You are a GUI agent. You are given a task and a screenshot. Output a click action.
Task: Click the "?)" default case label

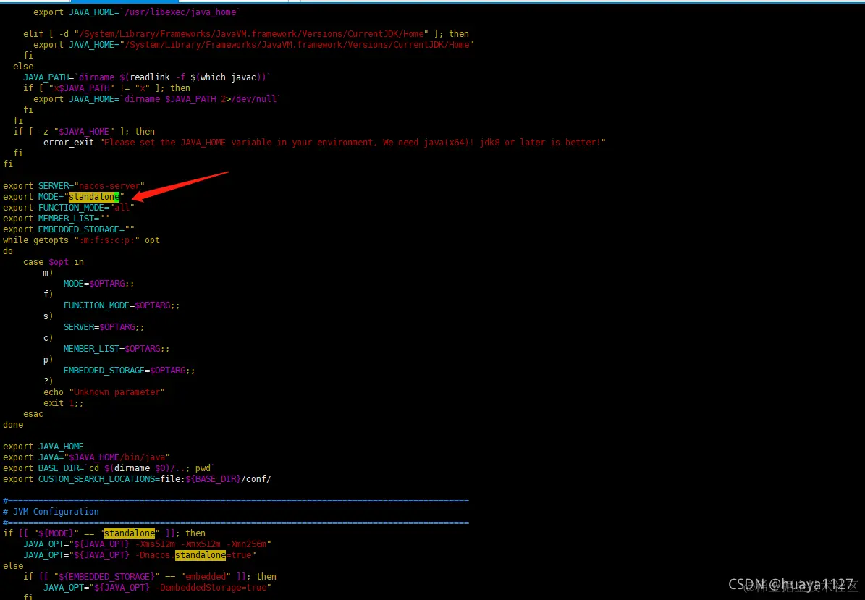(x=48, y=381)
